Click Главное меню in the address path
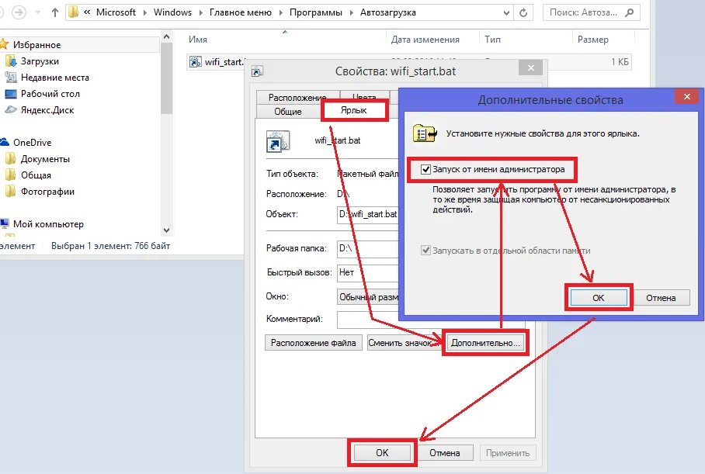The height and width of the screenshot is (474, 705). (241, 12)
